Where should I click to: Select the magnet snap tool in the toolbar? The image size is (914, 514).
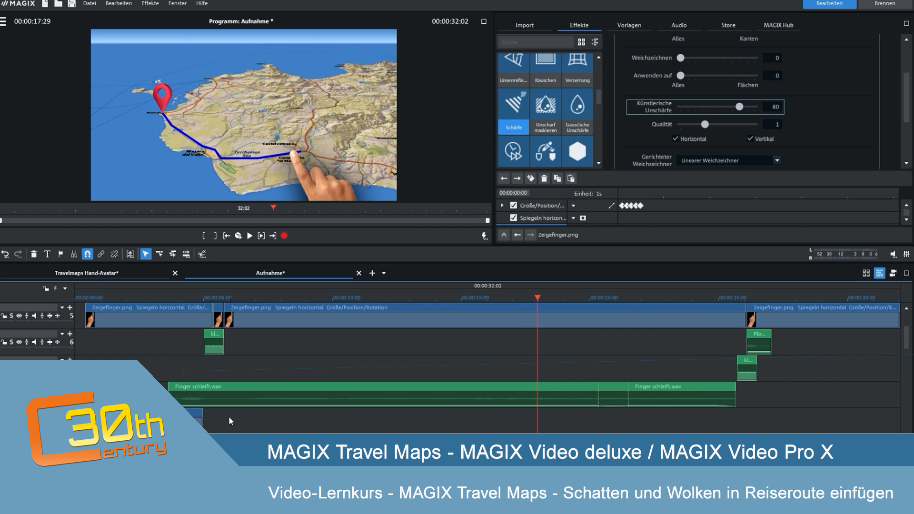click(x=87, y=254)
